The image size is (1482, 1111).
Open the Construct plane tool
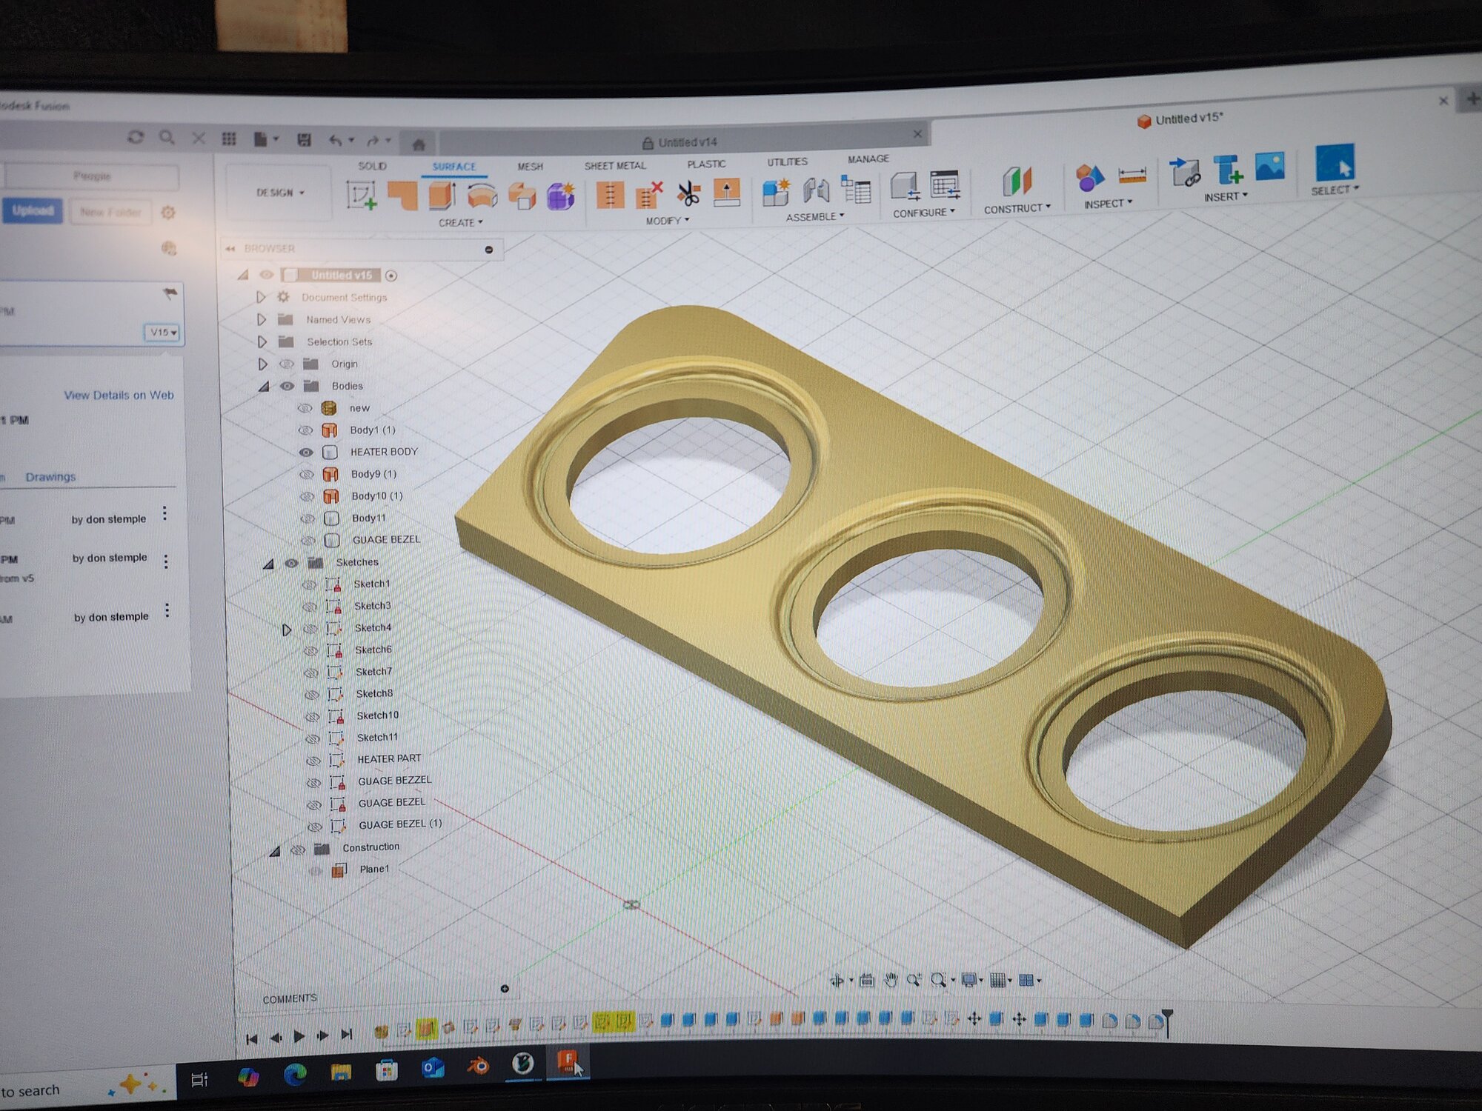(1017, 181)
